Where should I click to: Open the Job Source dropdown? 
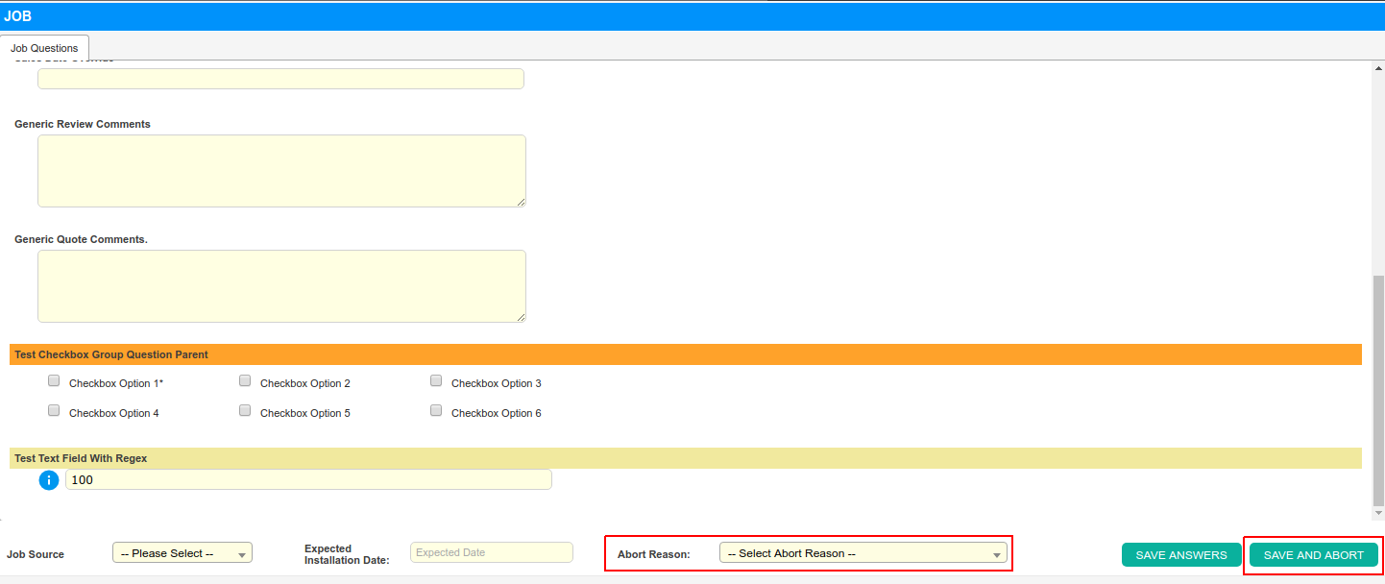coord(182,553)
